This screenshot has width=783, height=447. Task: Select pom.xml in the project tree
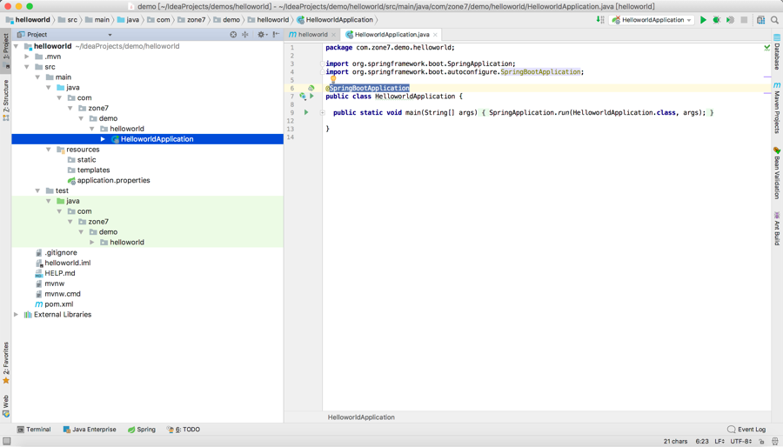coord(58,304)
